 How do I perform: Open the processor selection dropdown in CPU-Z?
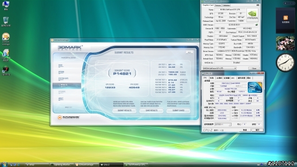point(223,124)
